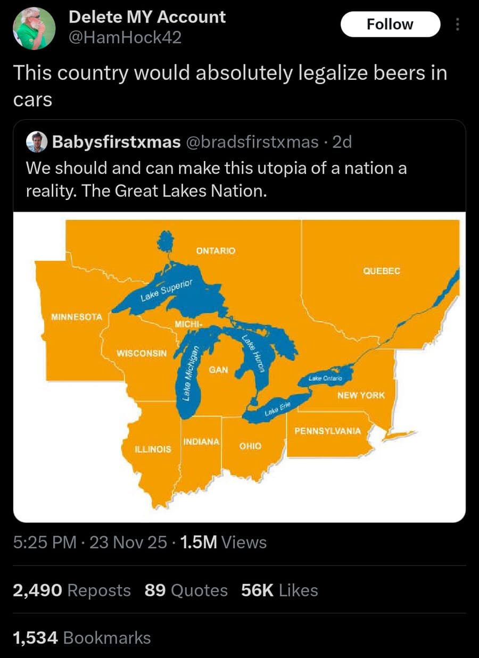
Task: Open the @HamHock42 profile handle
Action: coord(125,38)
